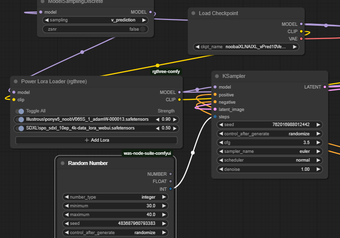Image resolution: width=340 pixels, height=238 pixels.
Task: Click reroute dot on white steps wire
Action: coord(192,153)
